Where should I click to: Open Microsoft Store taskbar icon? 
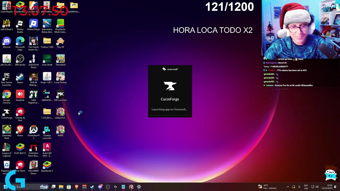[69, 187]
